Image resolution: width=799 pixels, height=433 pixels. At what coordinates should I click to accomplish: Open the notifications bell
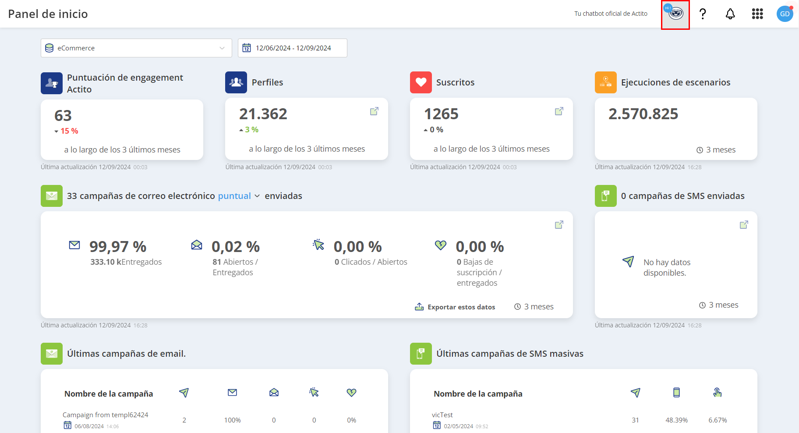pos(730,14)
